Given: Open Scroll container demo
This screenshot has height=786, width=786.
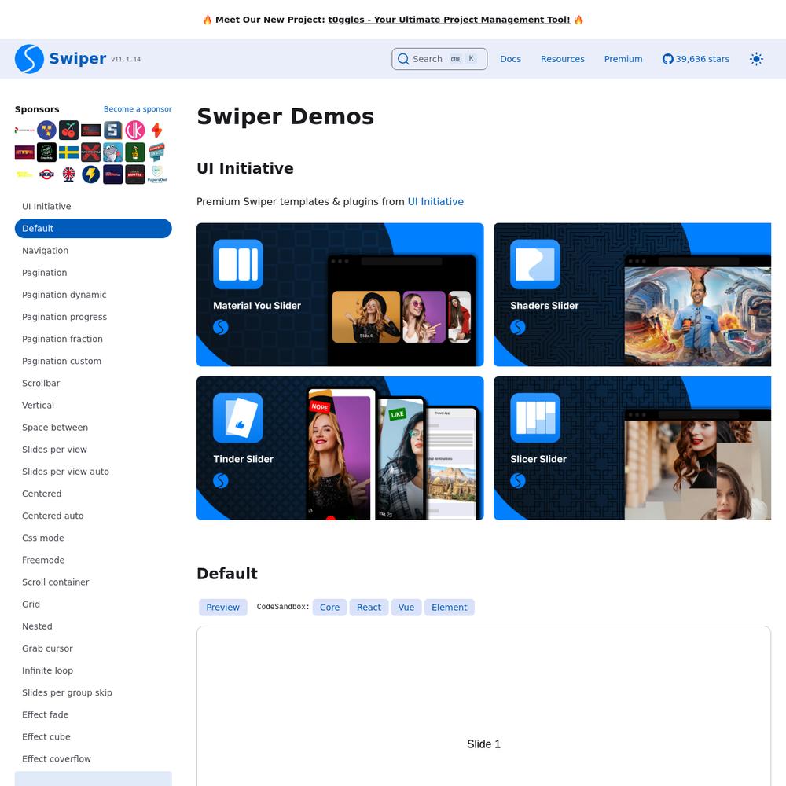Looking at the screenshot, I should (x=94, y=581).
